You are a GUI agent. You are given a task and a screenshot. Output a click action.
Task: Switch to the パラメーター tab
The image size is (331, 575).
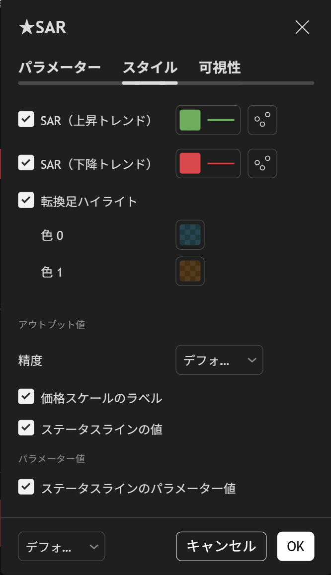pos(60,68)
